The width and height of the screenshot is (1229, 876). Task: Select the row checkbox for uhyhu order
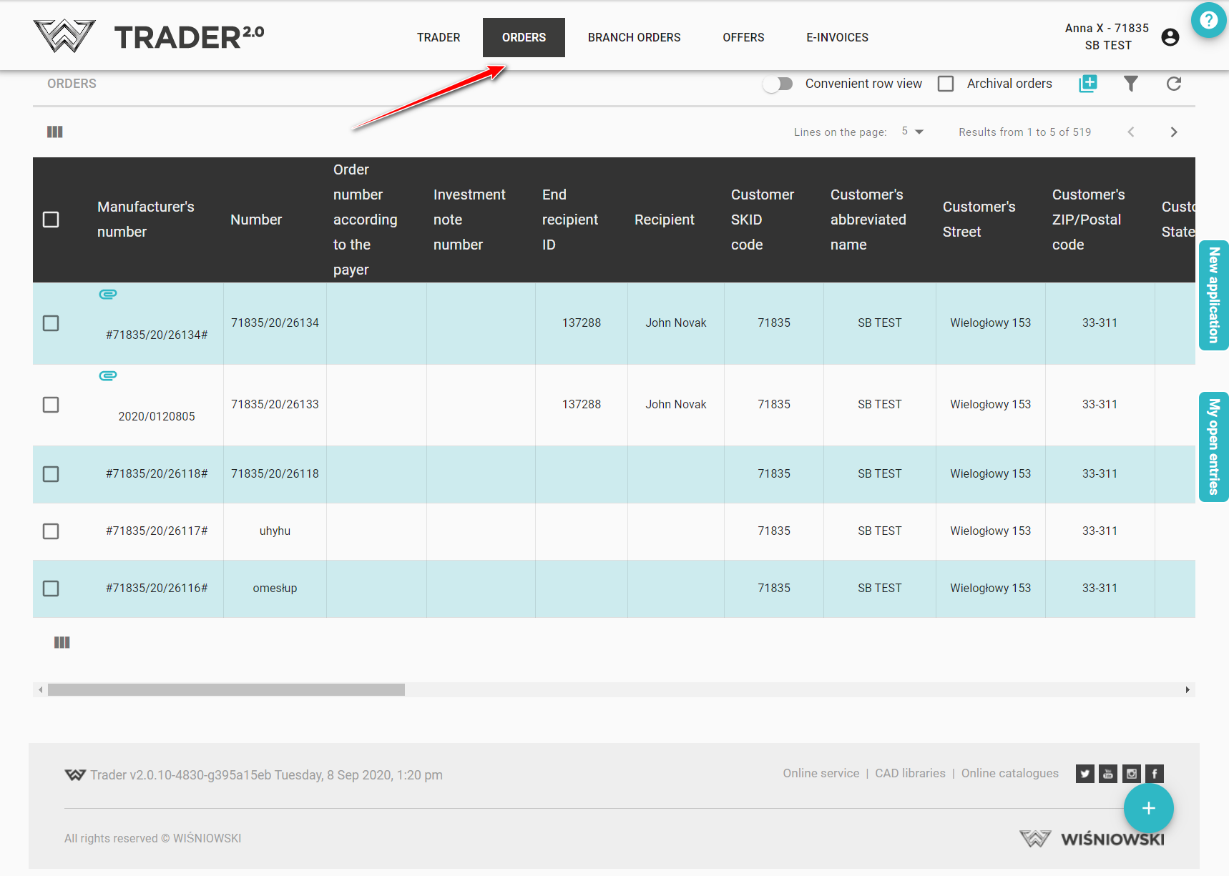51,531
